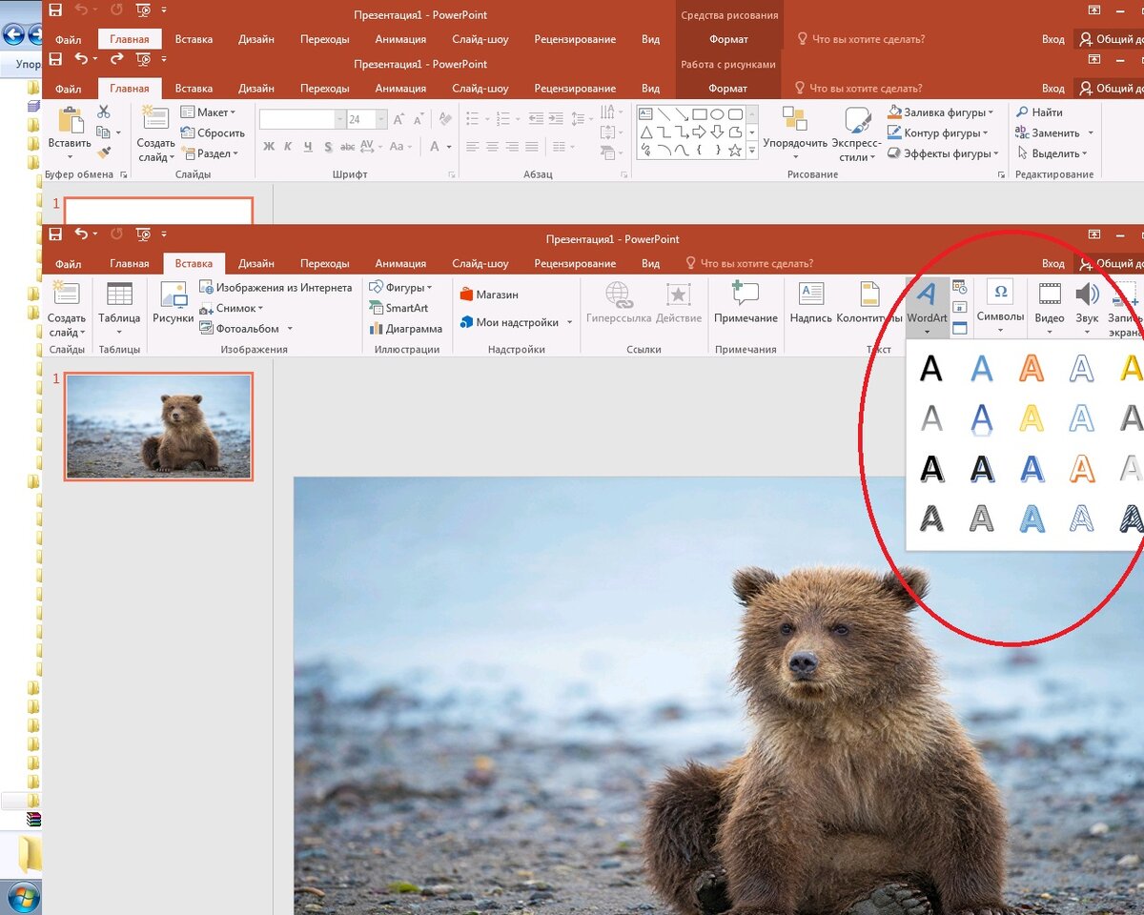Viewport: 1144px width, 915px height.
Task: Pick the black fill WordArt style in first row
Action: [x=930, y=367]
